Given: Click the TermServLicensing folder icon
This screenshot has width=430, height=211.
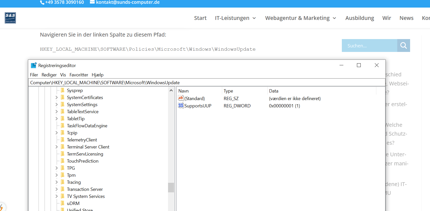Looking at the screenshot, I should (63, 154).
